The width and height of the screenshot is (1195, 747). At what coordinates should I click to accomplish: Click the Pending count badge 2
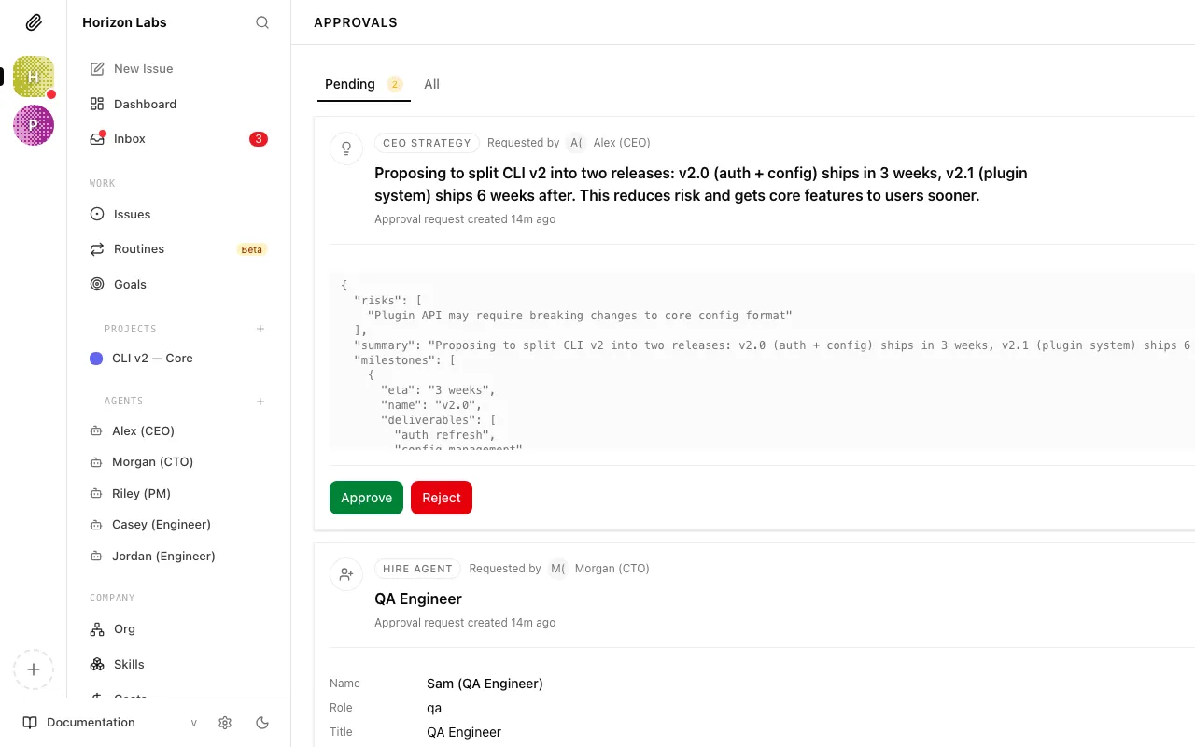point(395,84)
